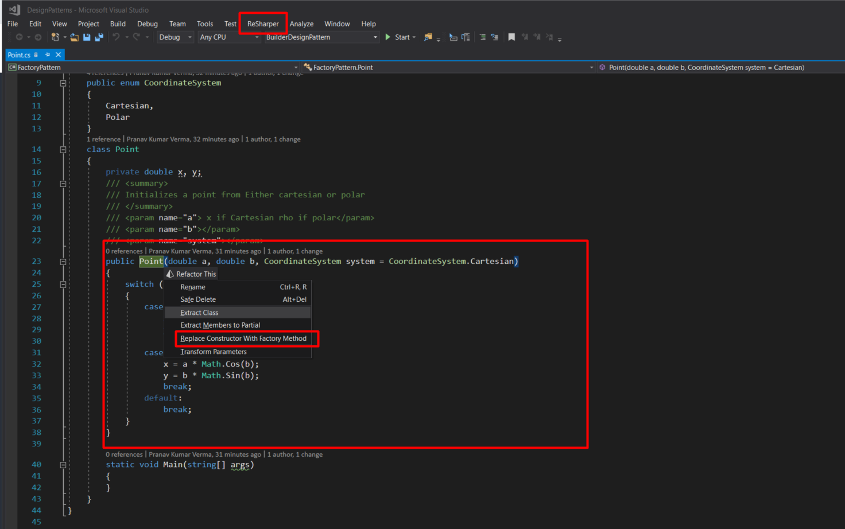Image resolution: width=845 pixels, height=529 pixels.
Task: Choose Safe Delete from the refactor menu
Action: pos(238,299)
